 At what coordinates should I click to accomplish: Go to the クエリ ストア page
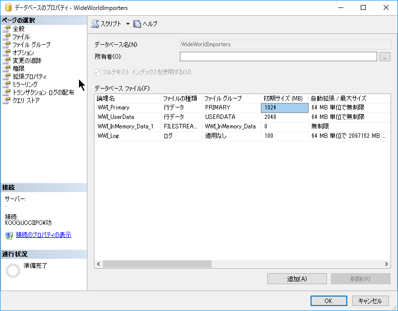click(26, 101)
